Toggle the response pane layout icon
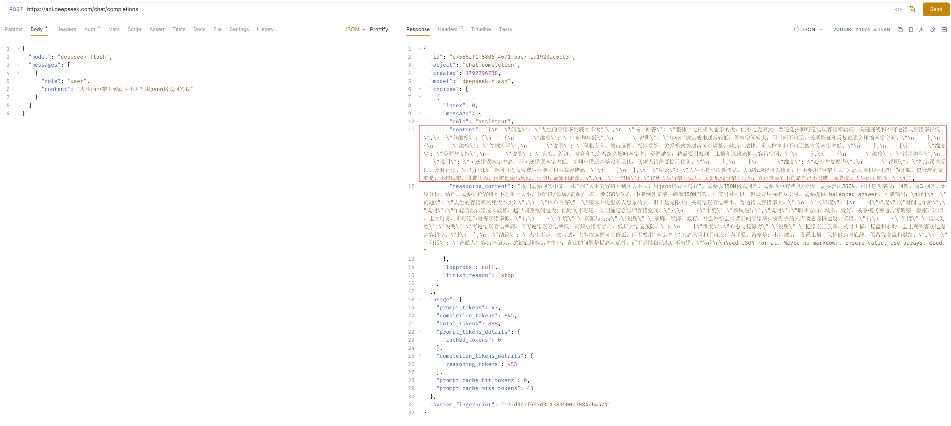Screen dimensions: 951x426 click(x=944, y=30)
